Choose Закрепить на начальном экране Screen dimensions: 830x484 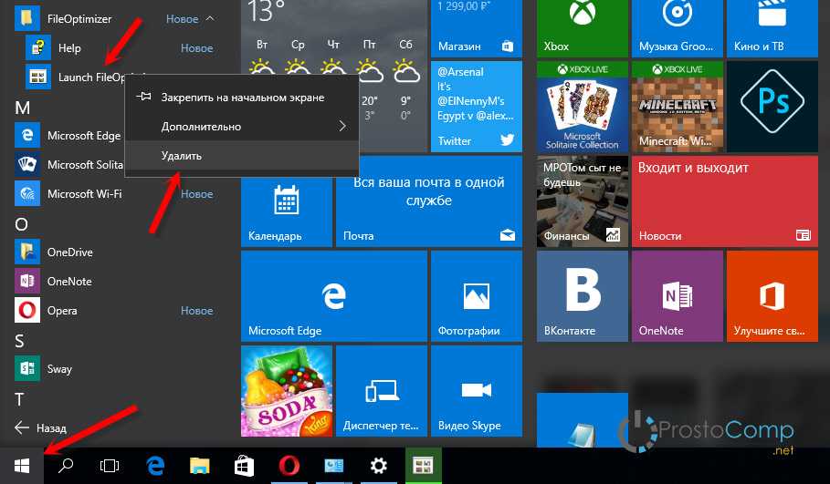pyautogui.click(x=241, y=97)
